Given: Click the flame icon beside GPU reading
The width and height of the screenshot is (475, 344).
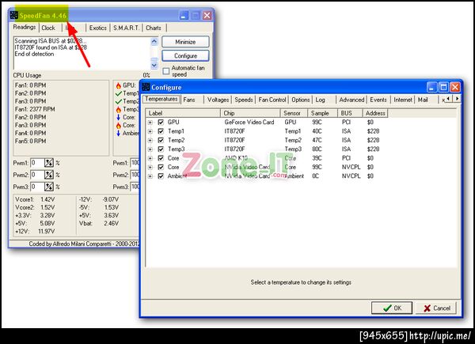Looking at the screenshot, I should 119,85.
